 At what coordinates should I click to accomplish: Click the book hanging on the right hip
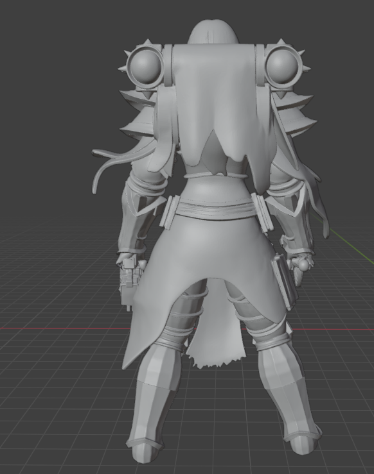tap(285, 281)
